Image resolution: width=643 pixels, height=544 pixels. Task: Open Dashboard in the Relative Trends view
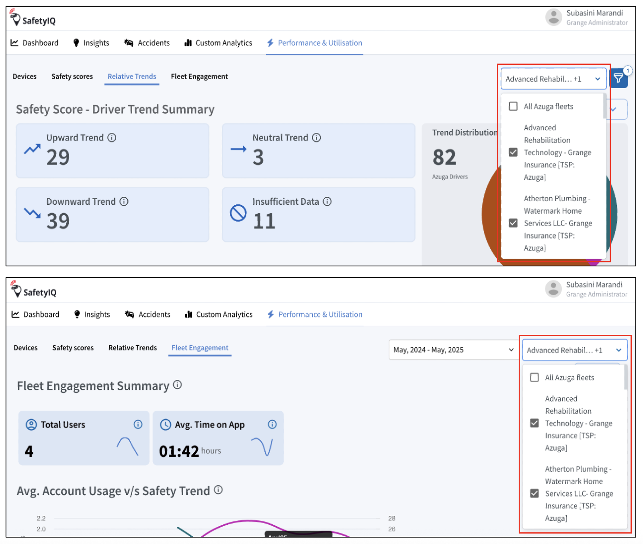35,43
